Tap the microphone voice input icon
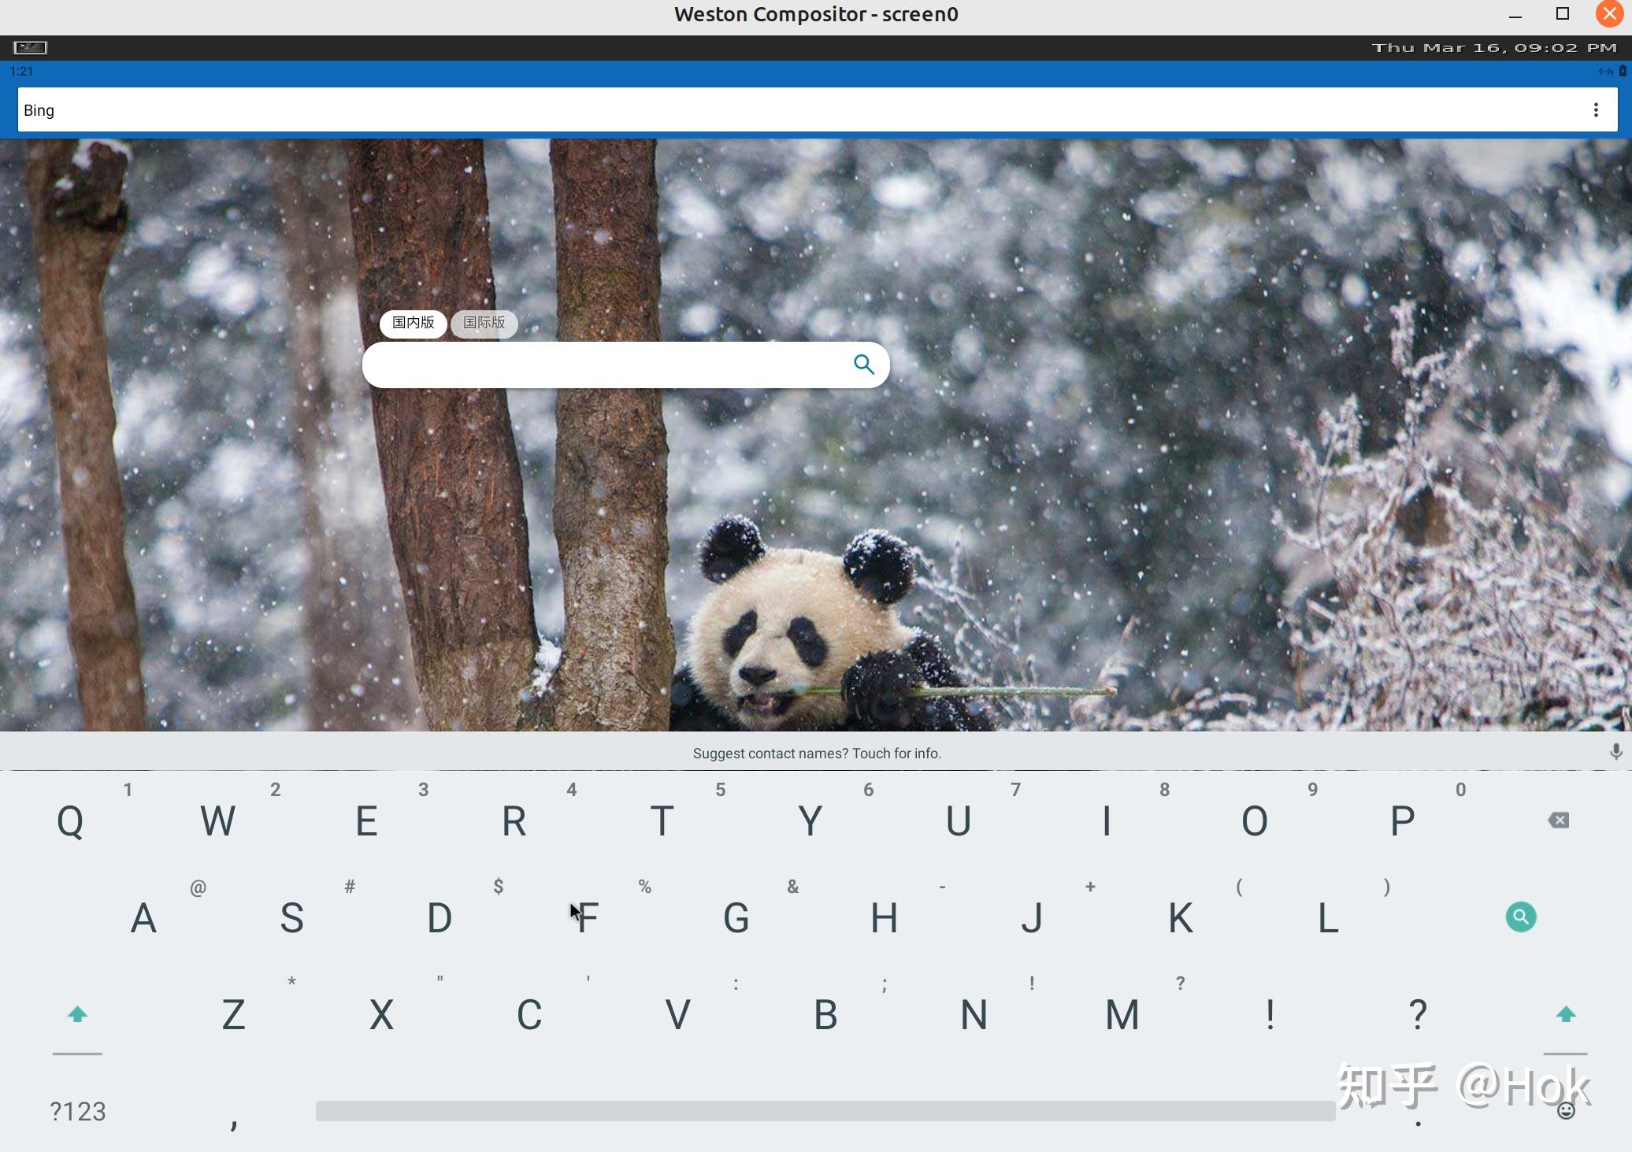 1615,752
